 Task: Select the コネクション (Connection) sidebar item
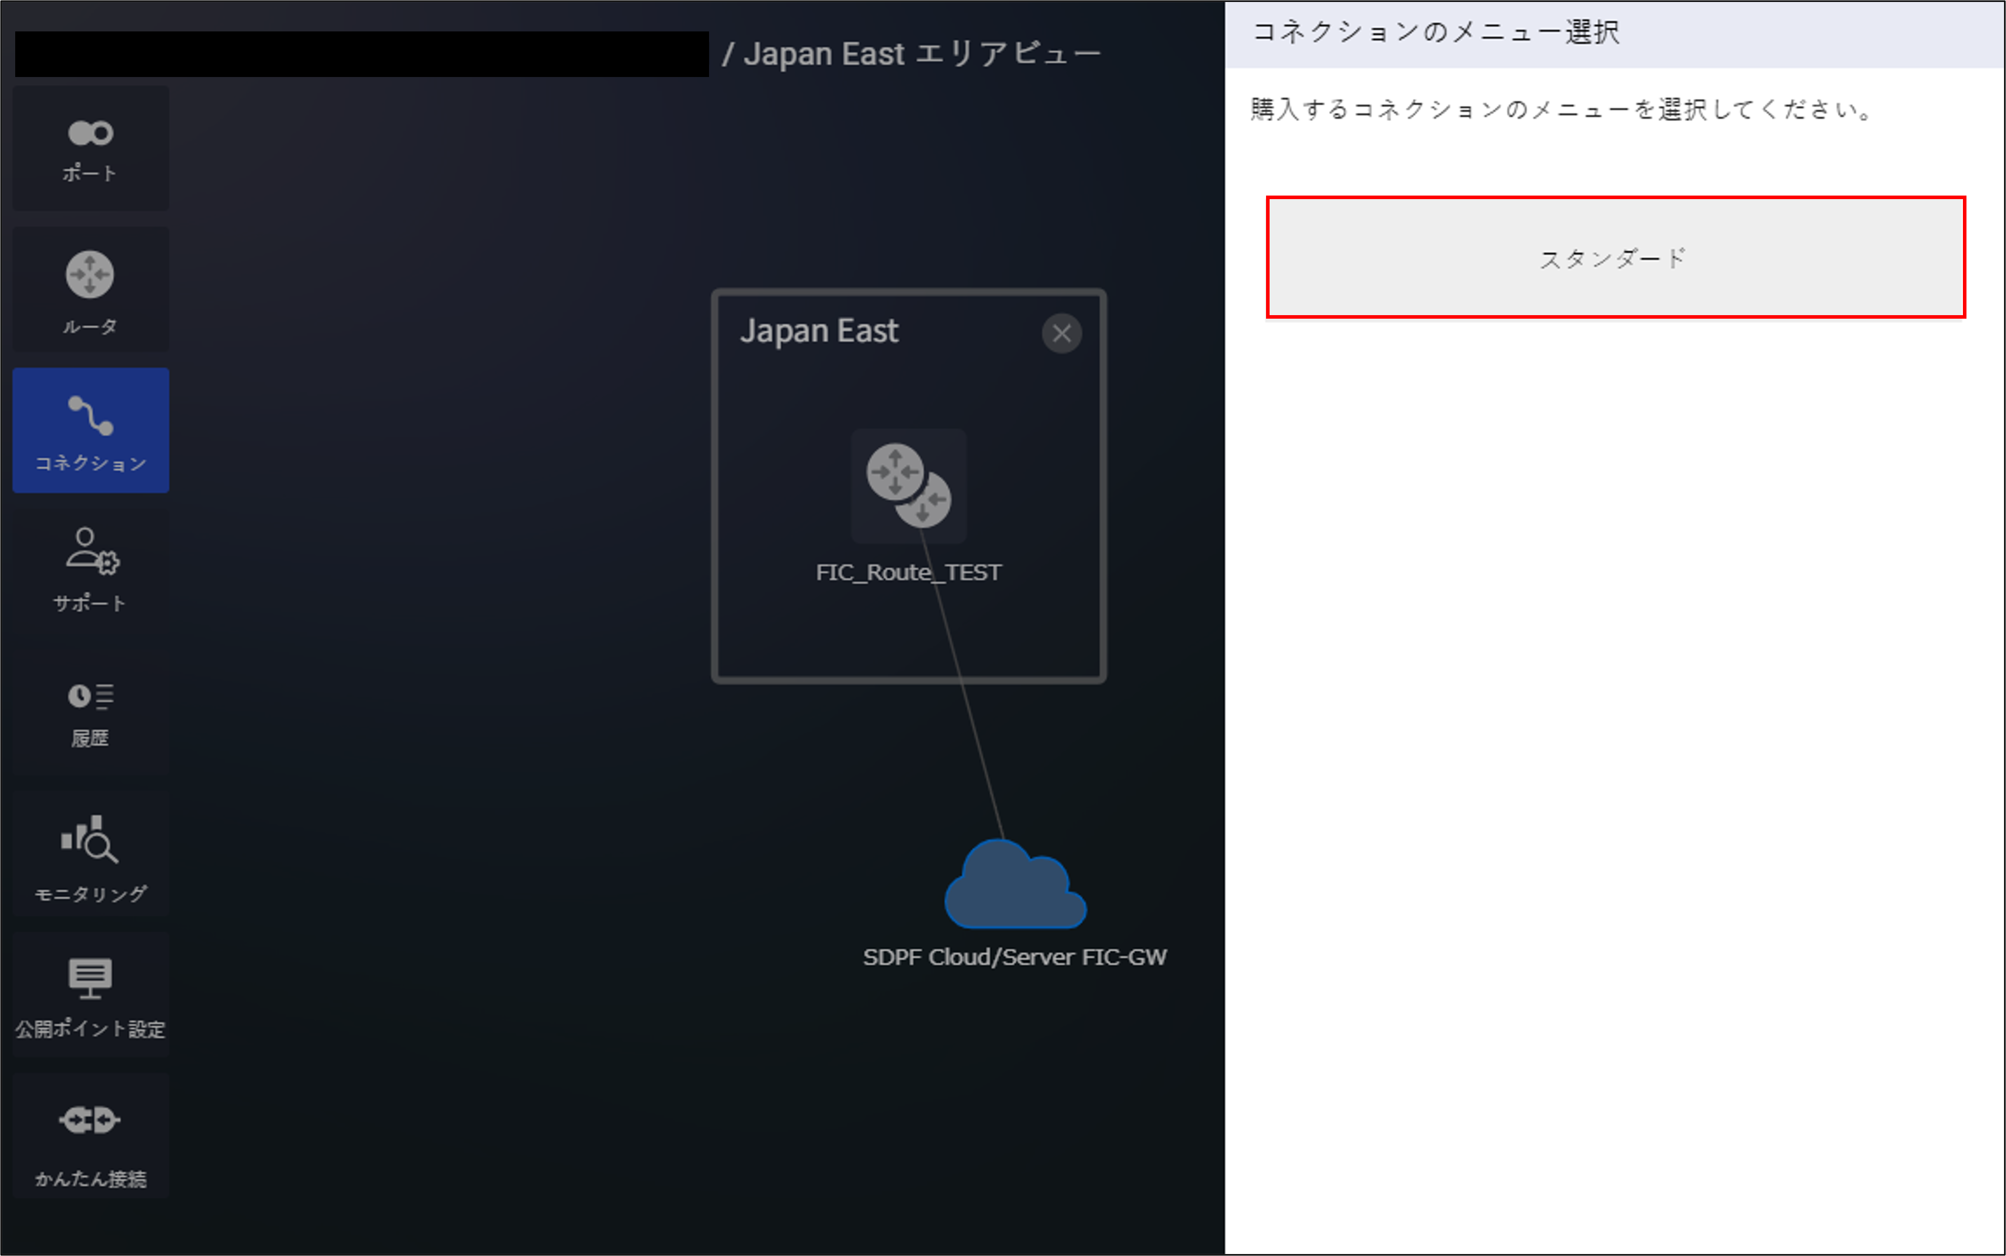(91, 430)
